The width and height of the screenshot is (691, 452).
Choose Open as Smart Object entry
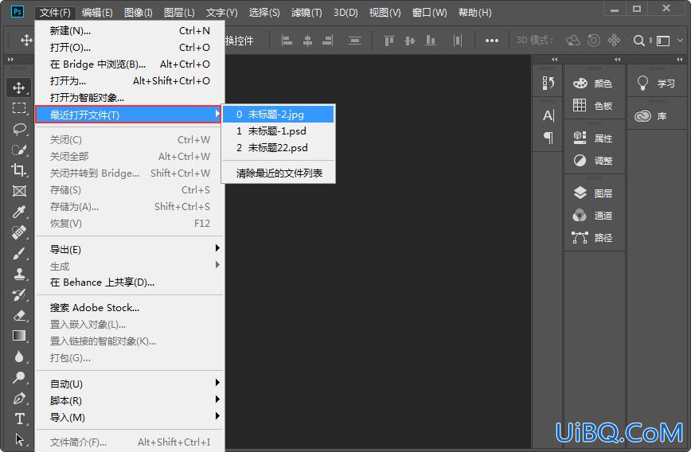(x=130, y=98)
